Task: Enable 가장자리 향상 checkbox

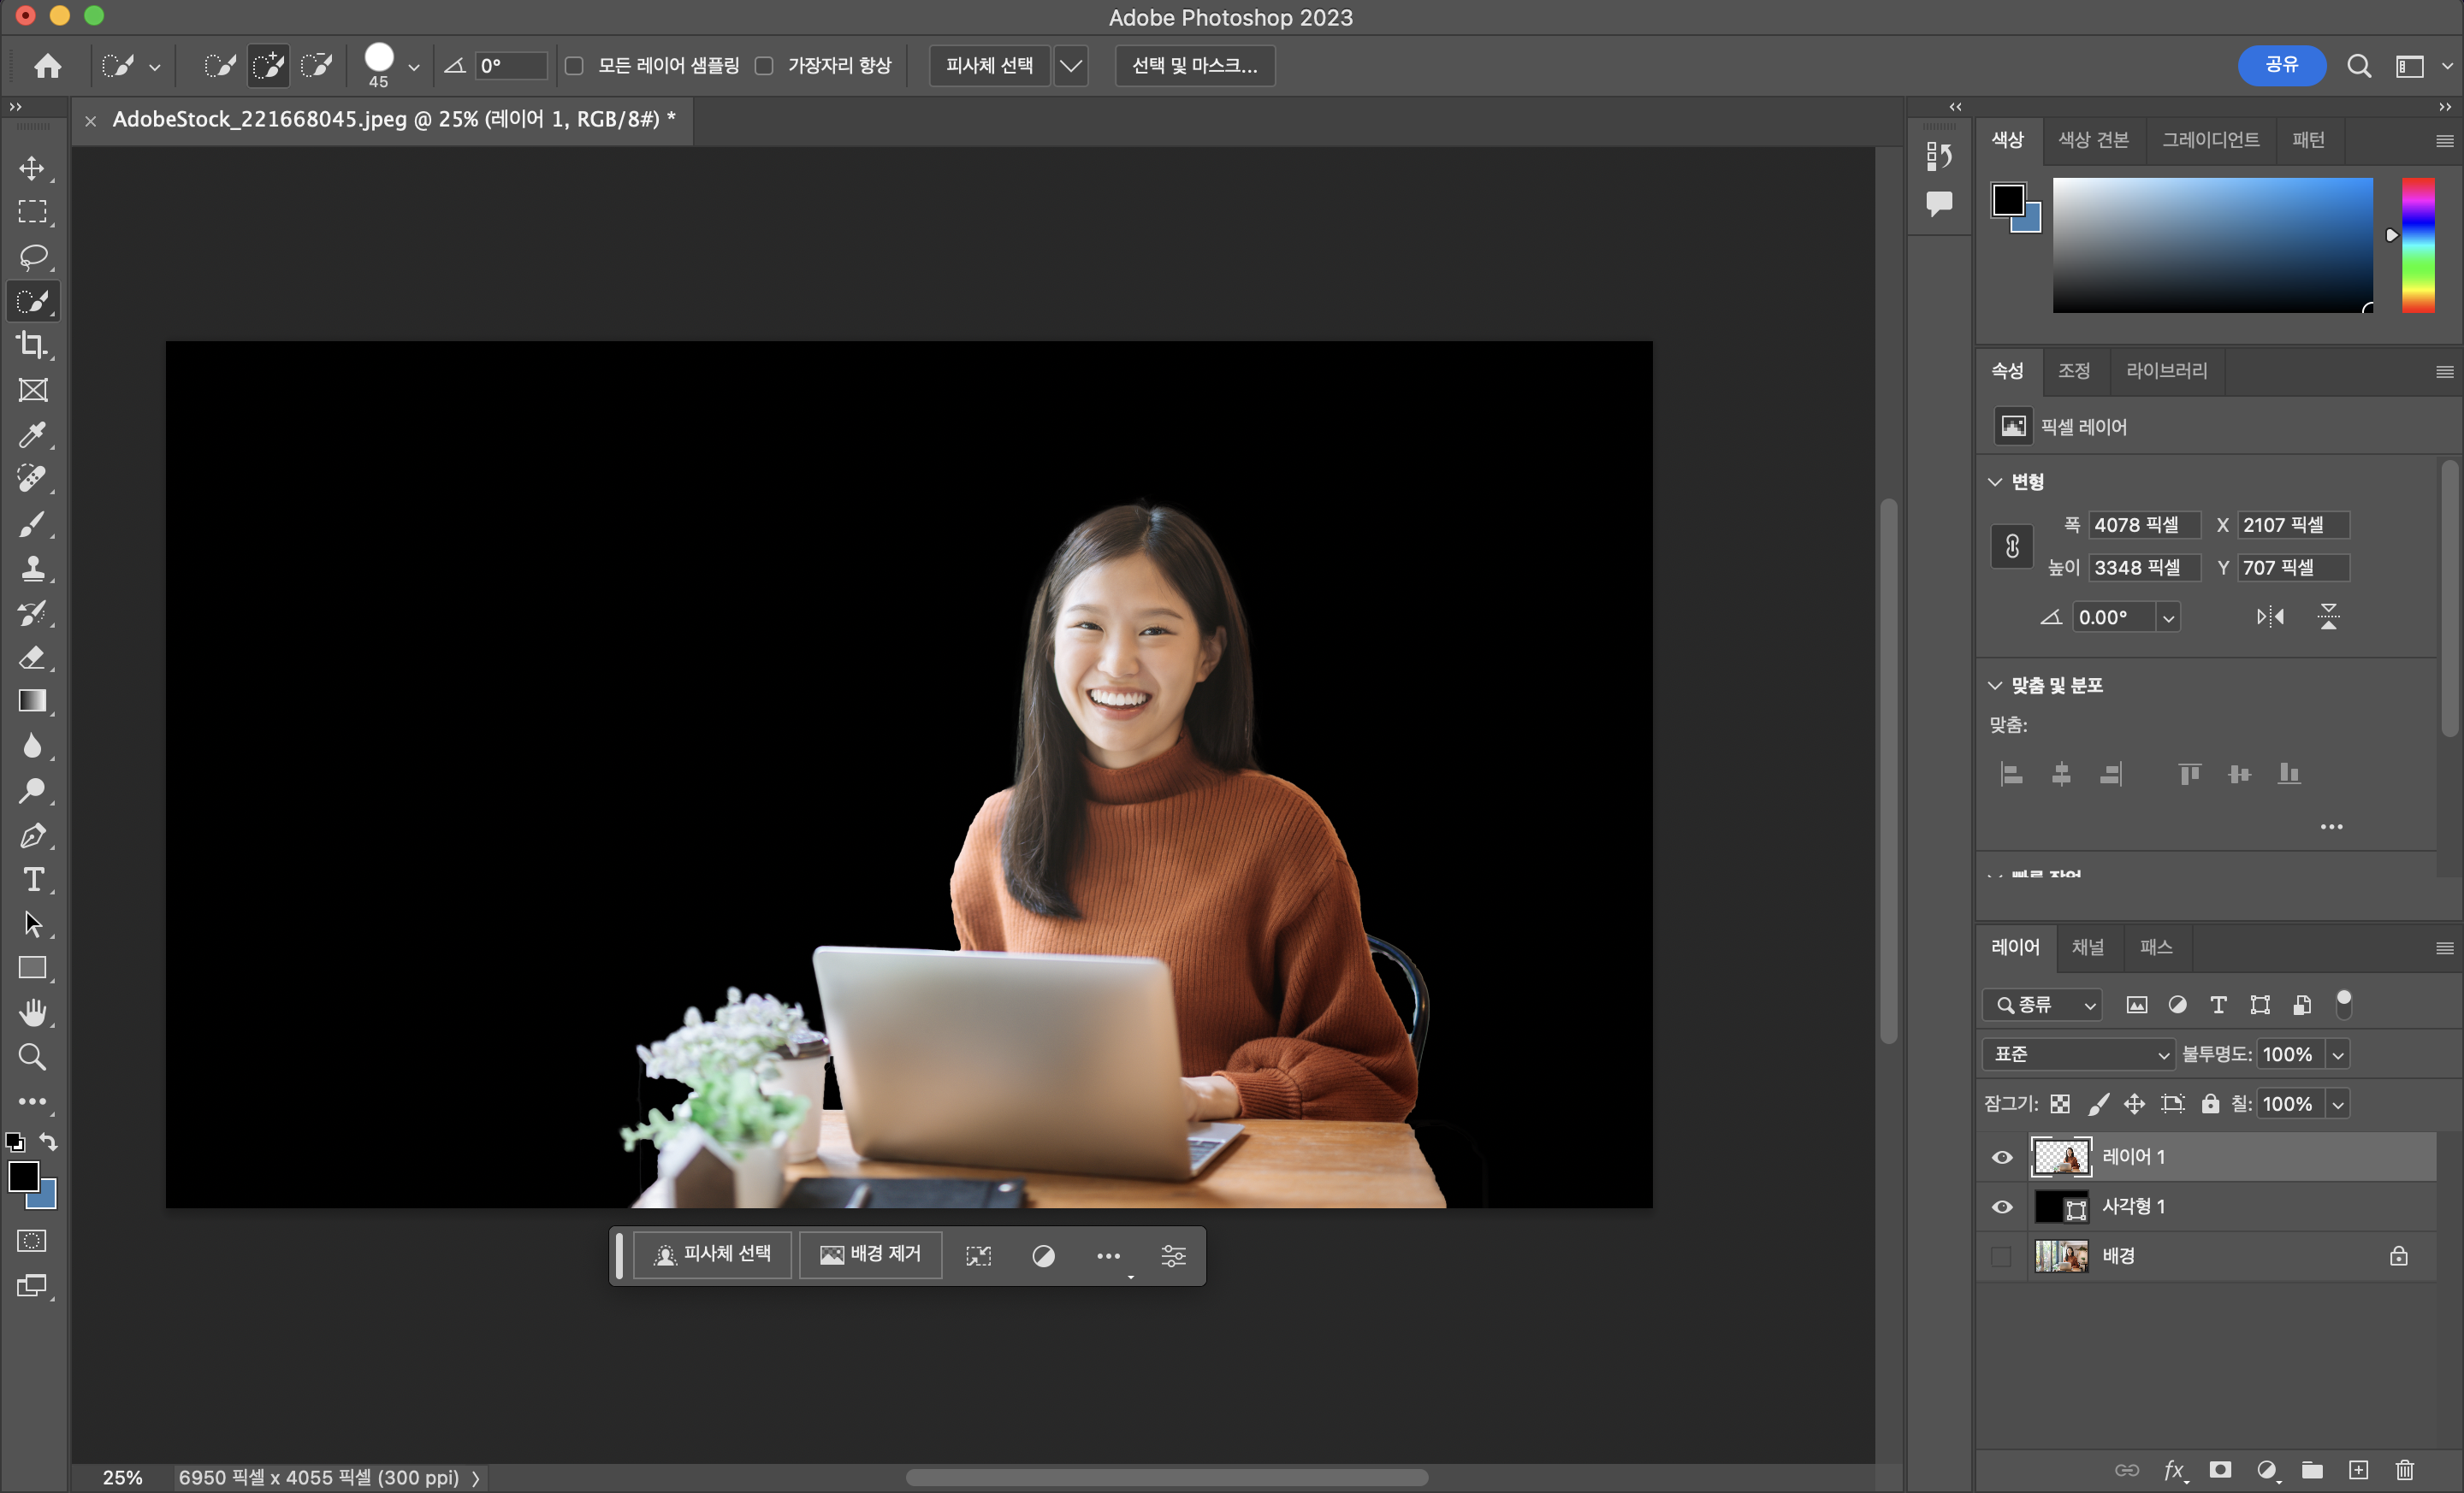Action: tap(764, 66)
